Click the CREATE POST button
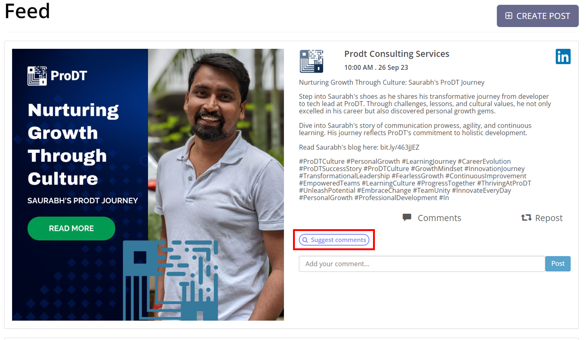 tap(538, 16)
